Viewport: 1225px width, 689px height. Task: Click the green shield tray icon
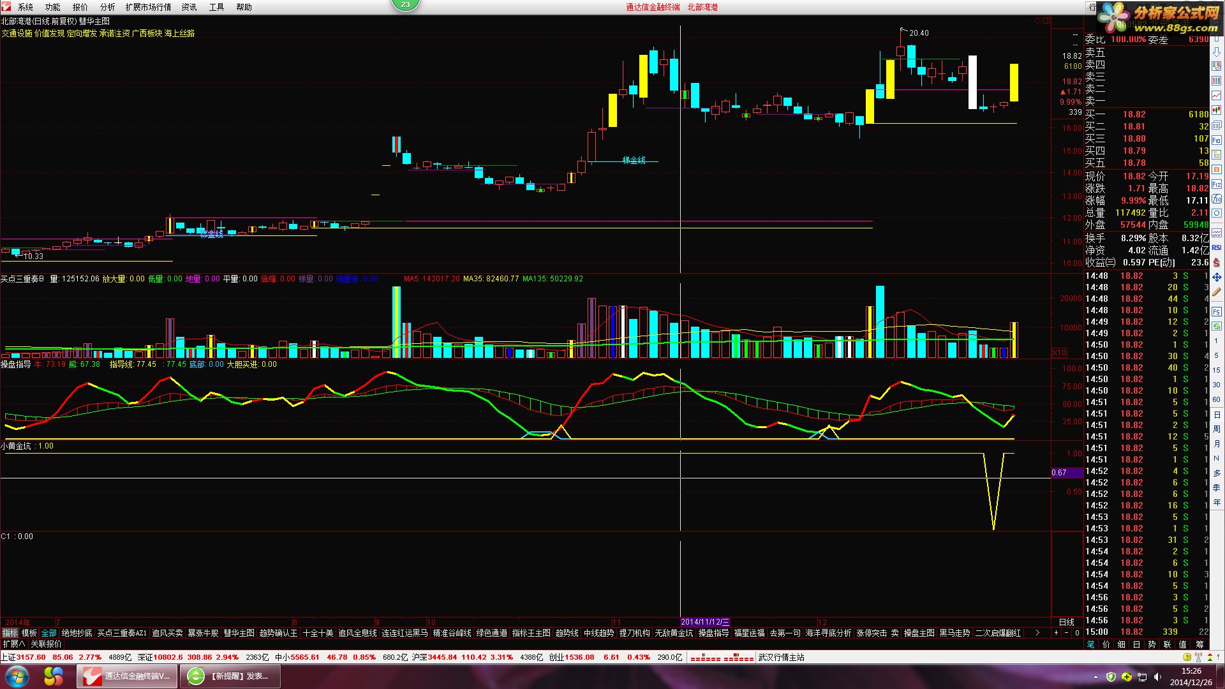pos(1111,676)
